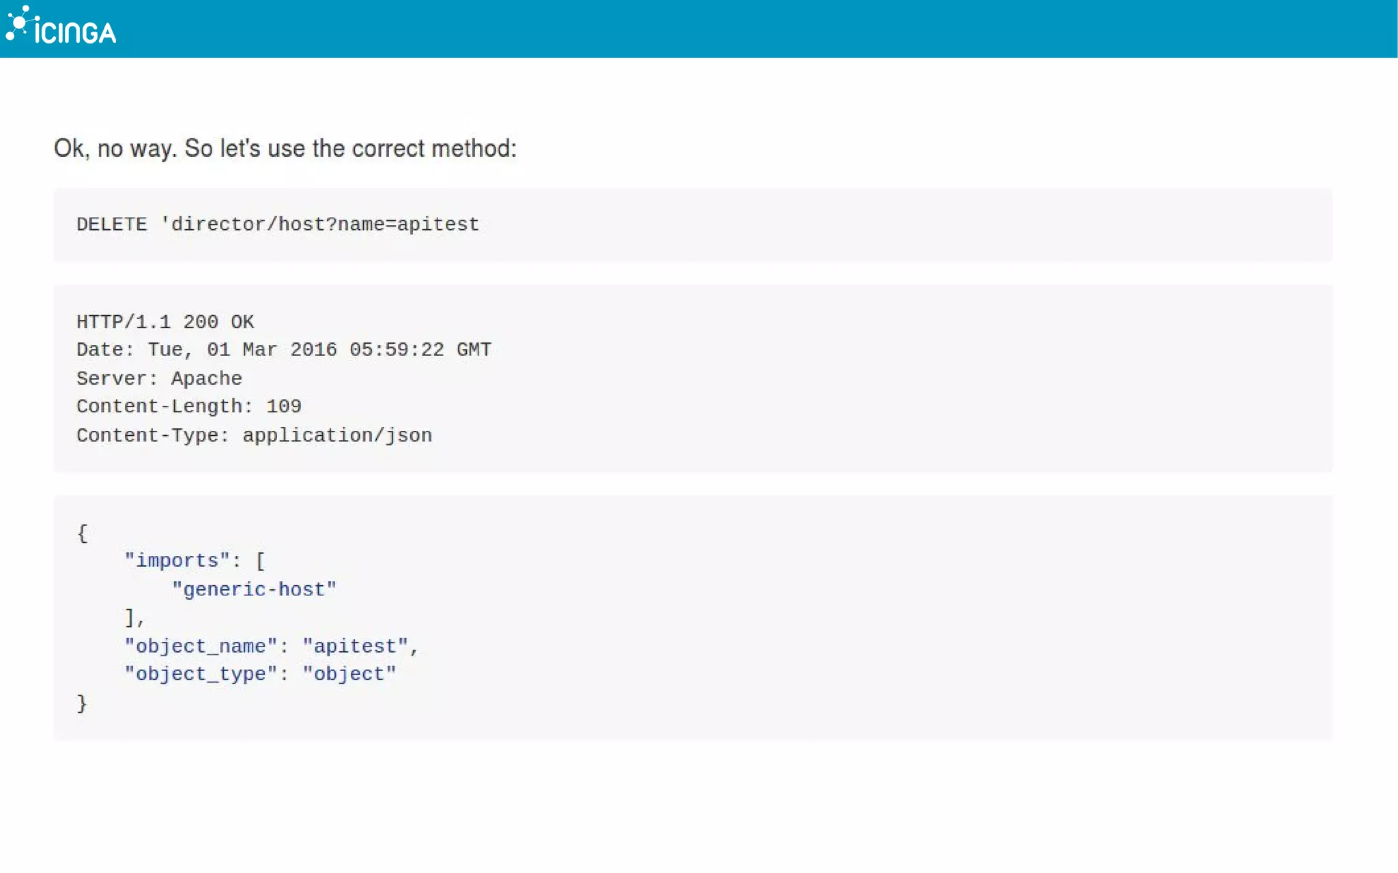Click the "generic-host" JSON value
Screen dimensions: 1398x873
254,589
